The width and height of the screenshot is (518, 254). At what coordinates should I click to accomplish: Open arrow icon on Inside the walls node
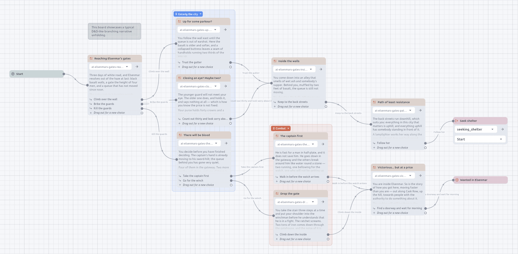[321, 69]
